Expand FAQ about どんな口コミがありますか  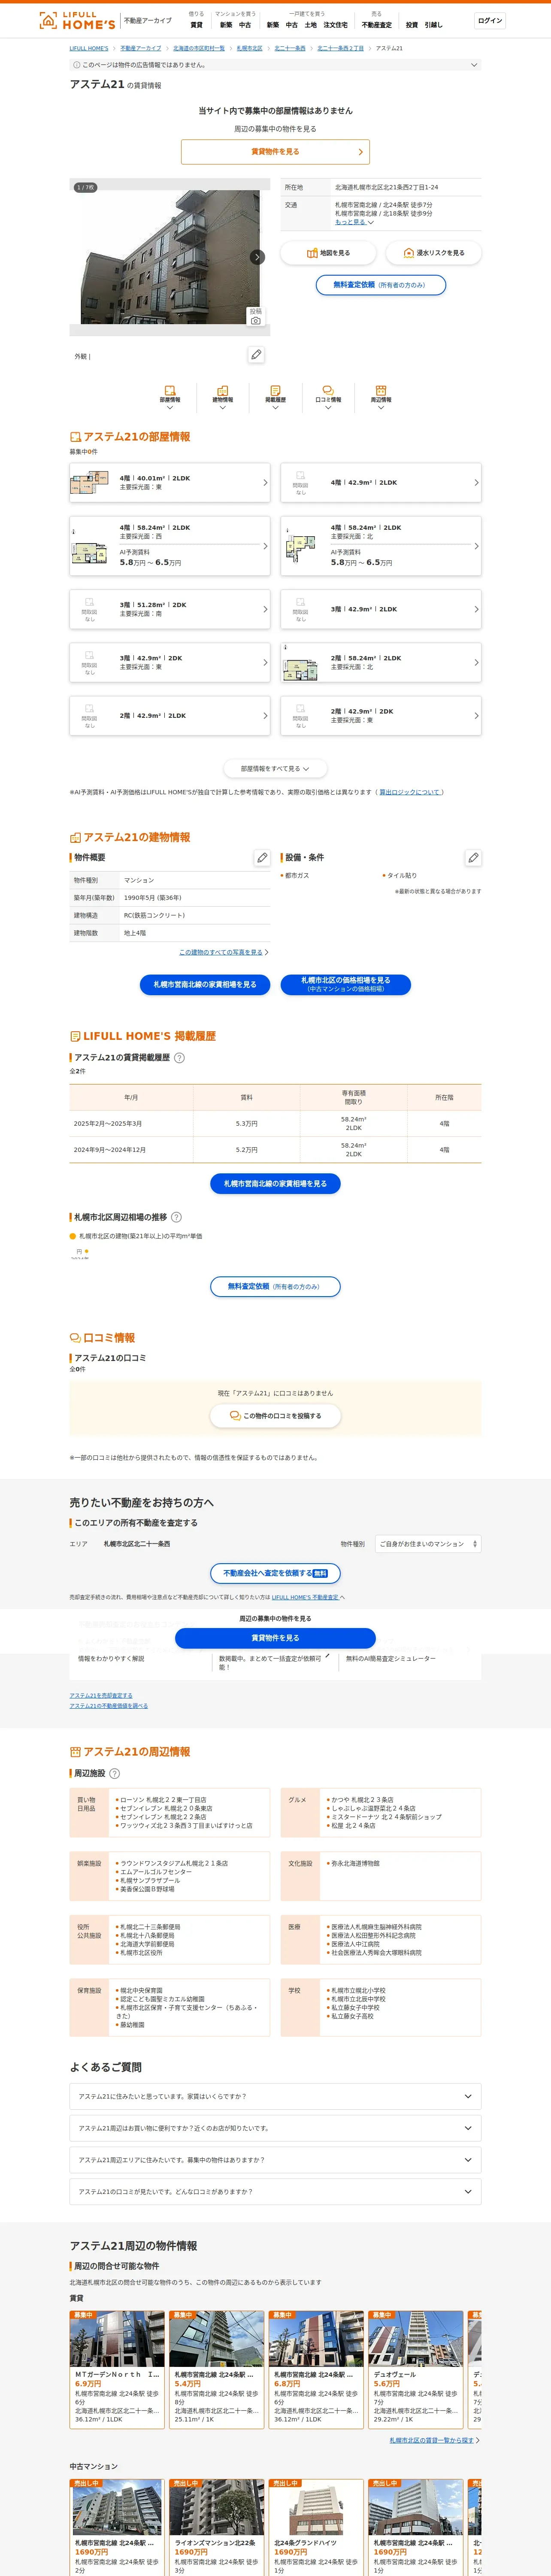(x=275, y=2192)
